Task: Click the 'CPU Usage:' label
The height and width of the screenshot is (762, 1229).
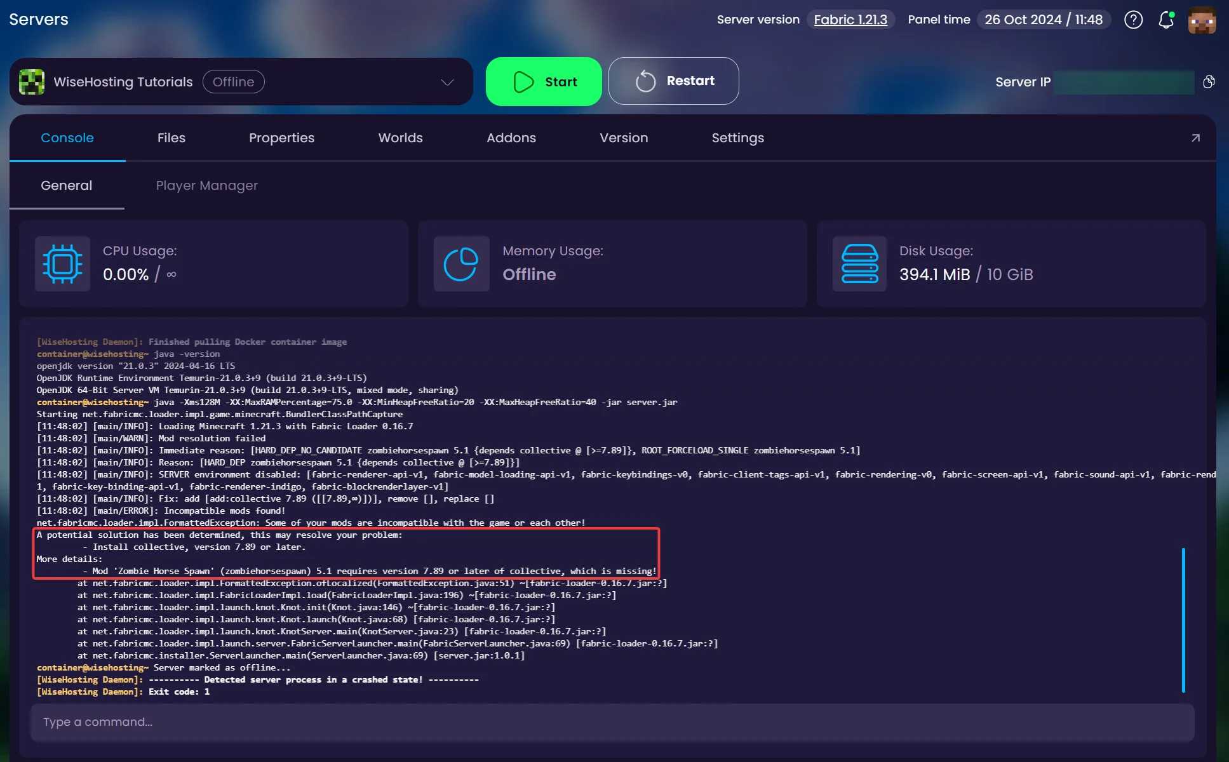Action: 140,251
